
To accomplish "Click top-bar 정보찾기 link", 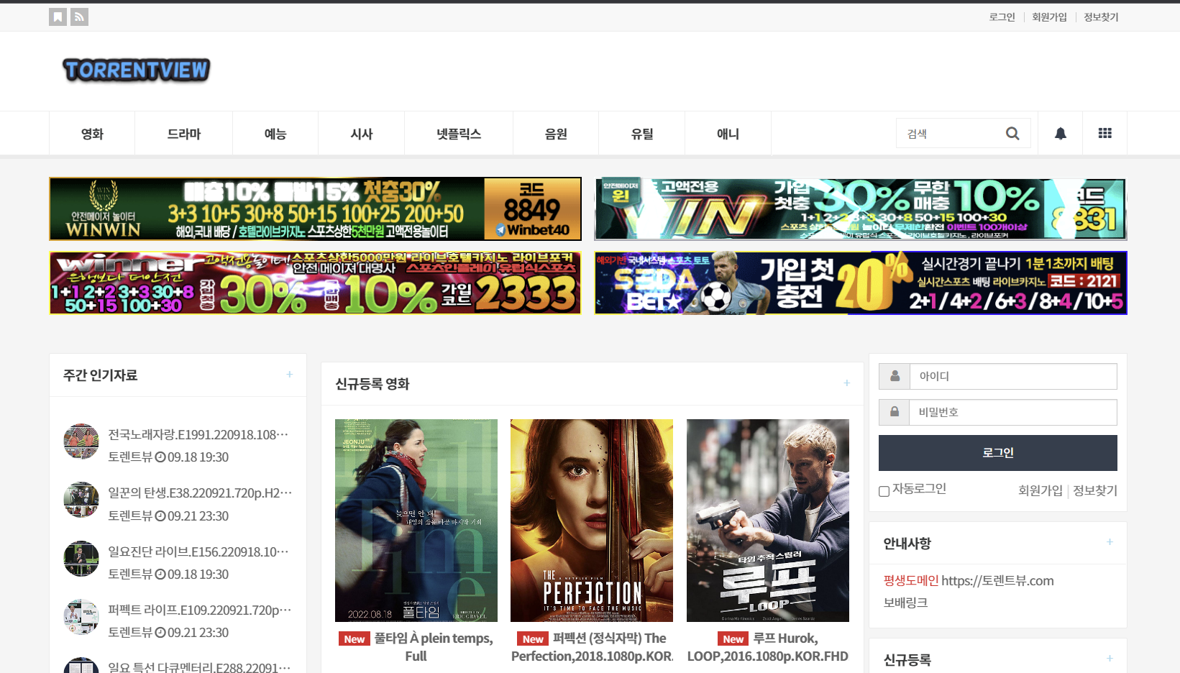I will click(1101, 17).
